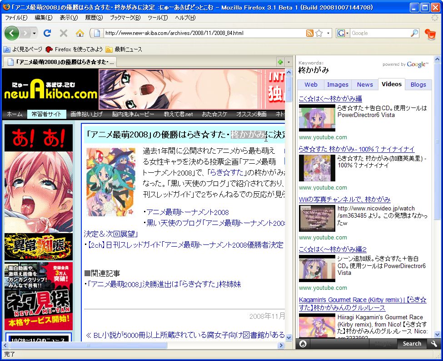
Task: Click the Firefox を使ってみよう bookmark
Action: [74, 49]
